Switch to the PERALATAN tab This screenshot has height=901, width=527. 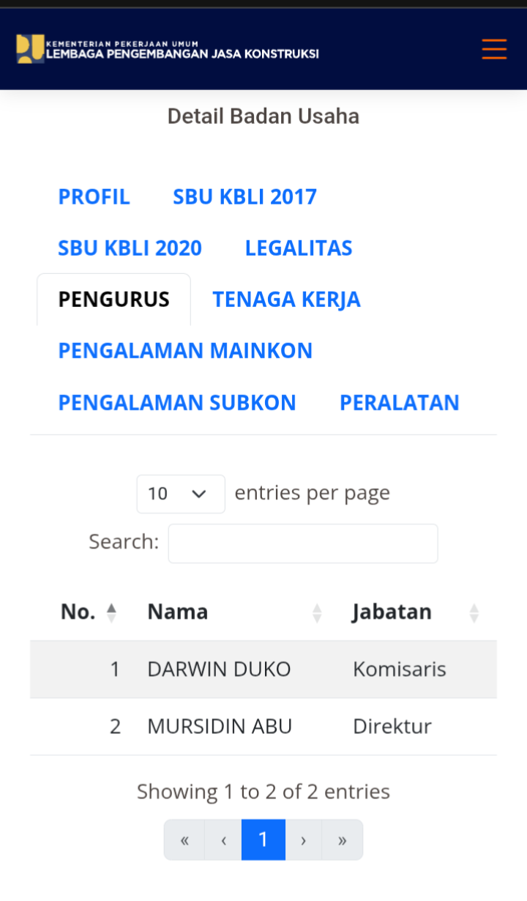[x=399, y=403]
